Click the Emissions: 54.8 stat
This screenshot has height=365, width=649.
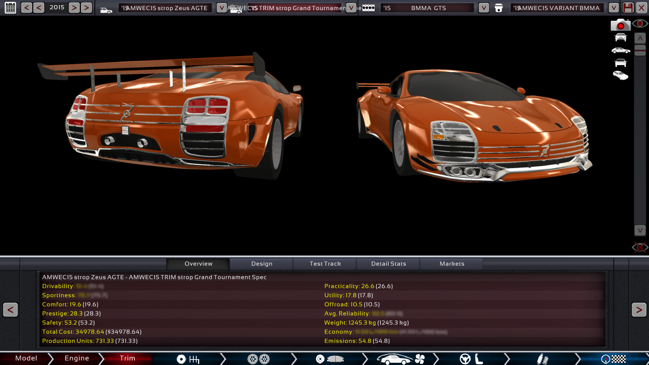coord(357,341)
